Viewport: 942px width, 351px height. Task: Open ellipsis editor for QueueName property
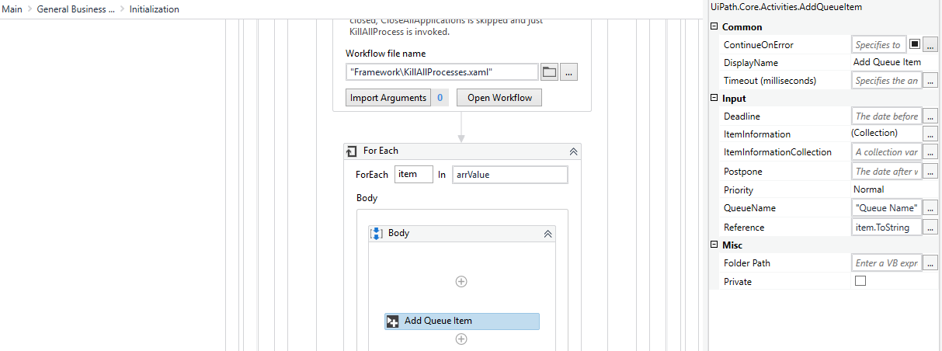pos(930,208)
